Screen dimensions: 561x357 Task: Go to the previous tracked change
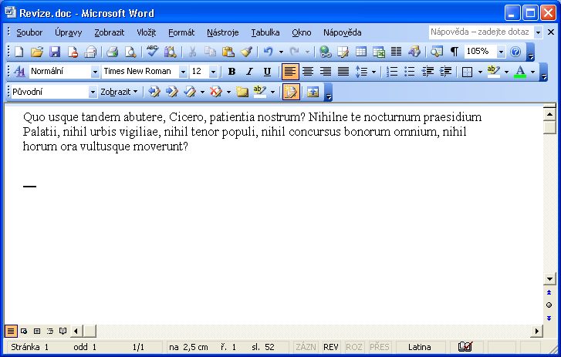tap(154, 92)
